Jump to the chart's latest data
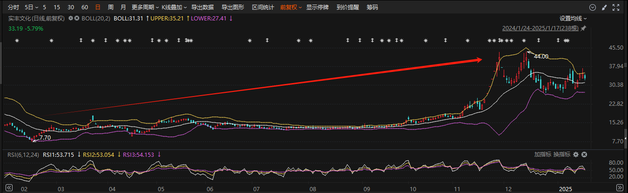The width and height of the screenshot is (628, 193). click(x=619, y=188)
